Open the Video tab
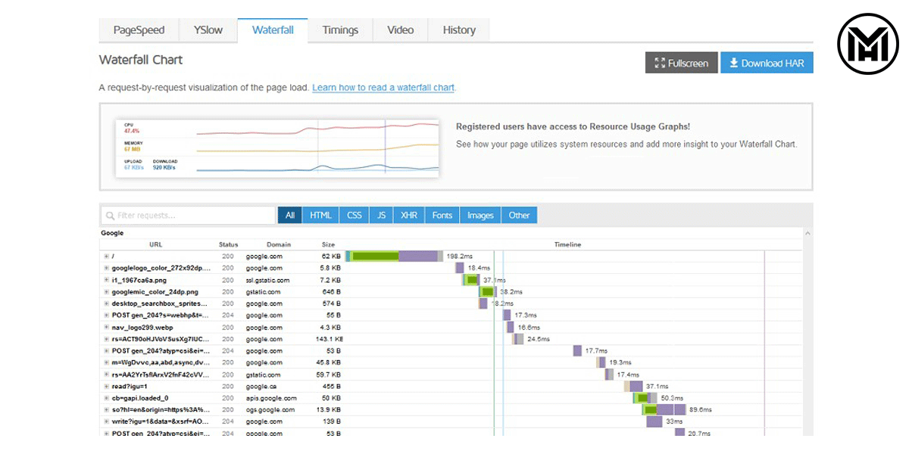909x454 pixels. 400,30
